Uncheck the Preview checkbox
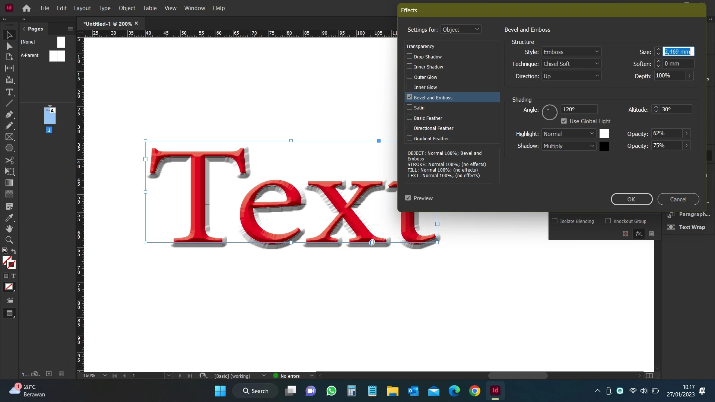Image resolution: width=715 pixels, height=402 pixels. point(408,198)
